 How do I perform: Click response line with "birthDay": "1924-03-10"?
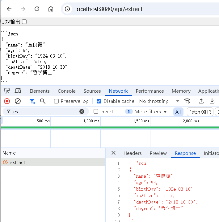tap(164, 189)
